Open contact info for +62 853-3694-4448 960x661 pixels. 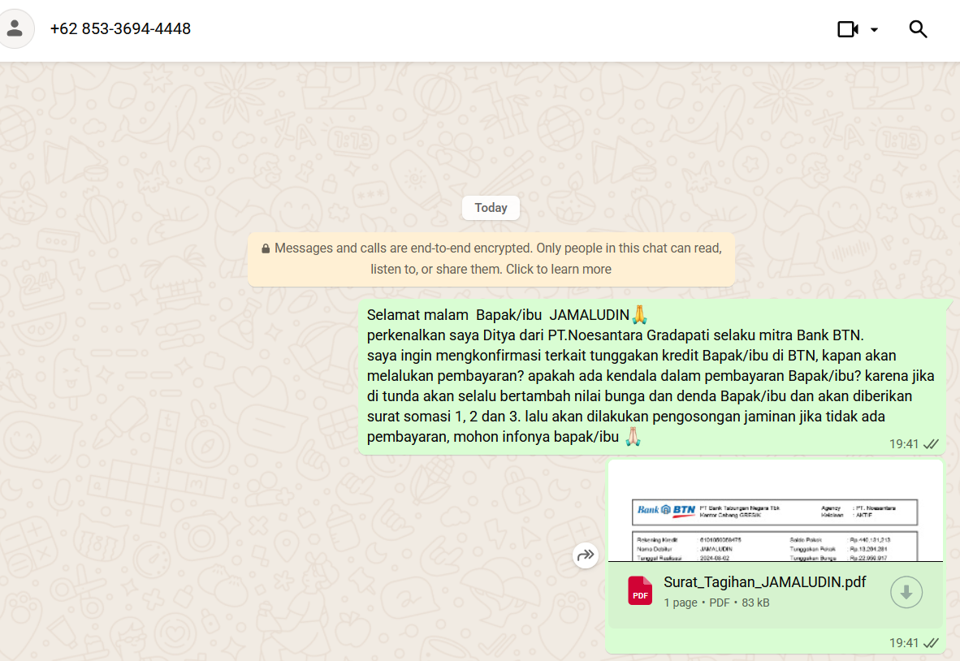tap(120, 29)
